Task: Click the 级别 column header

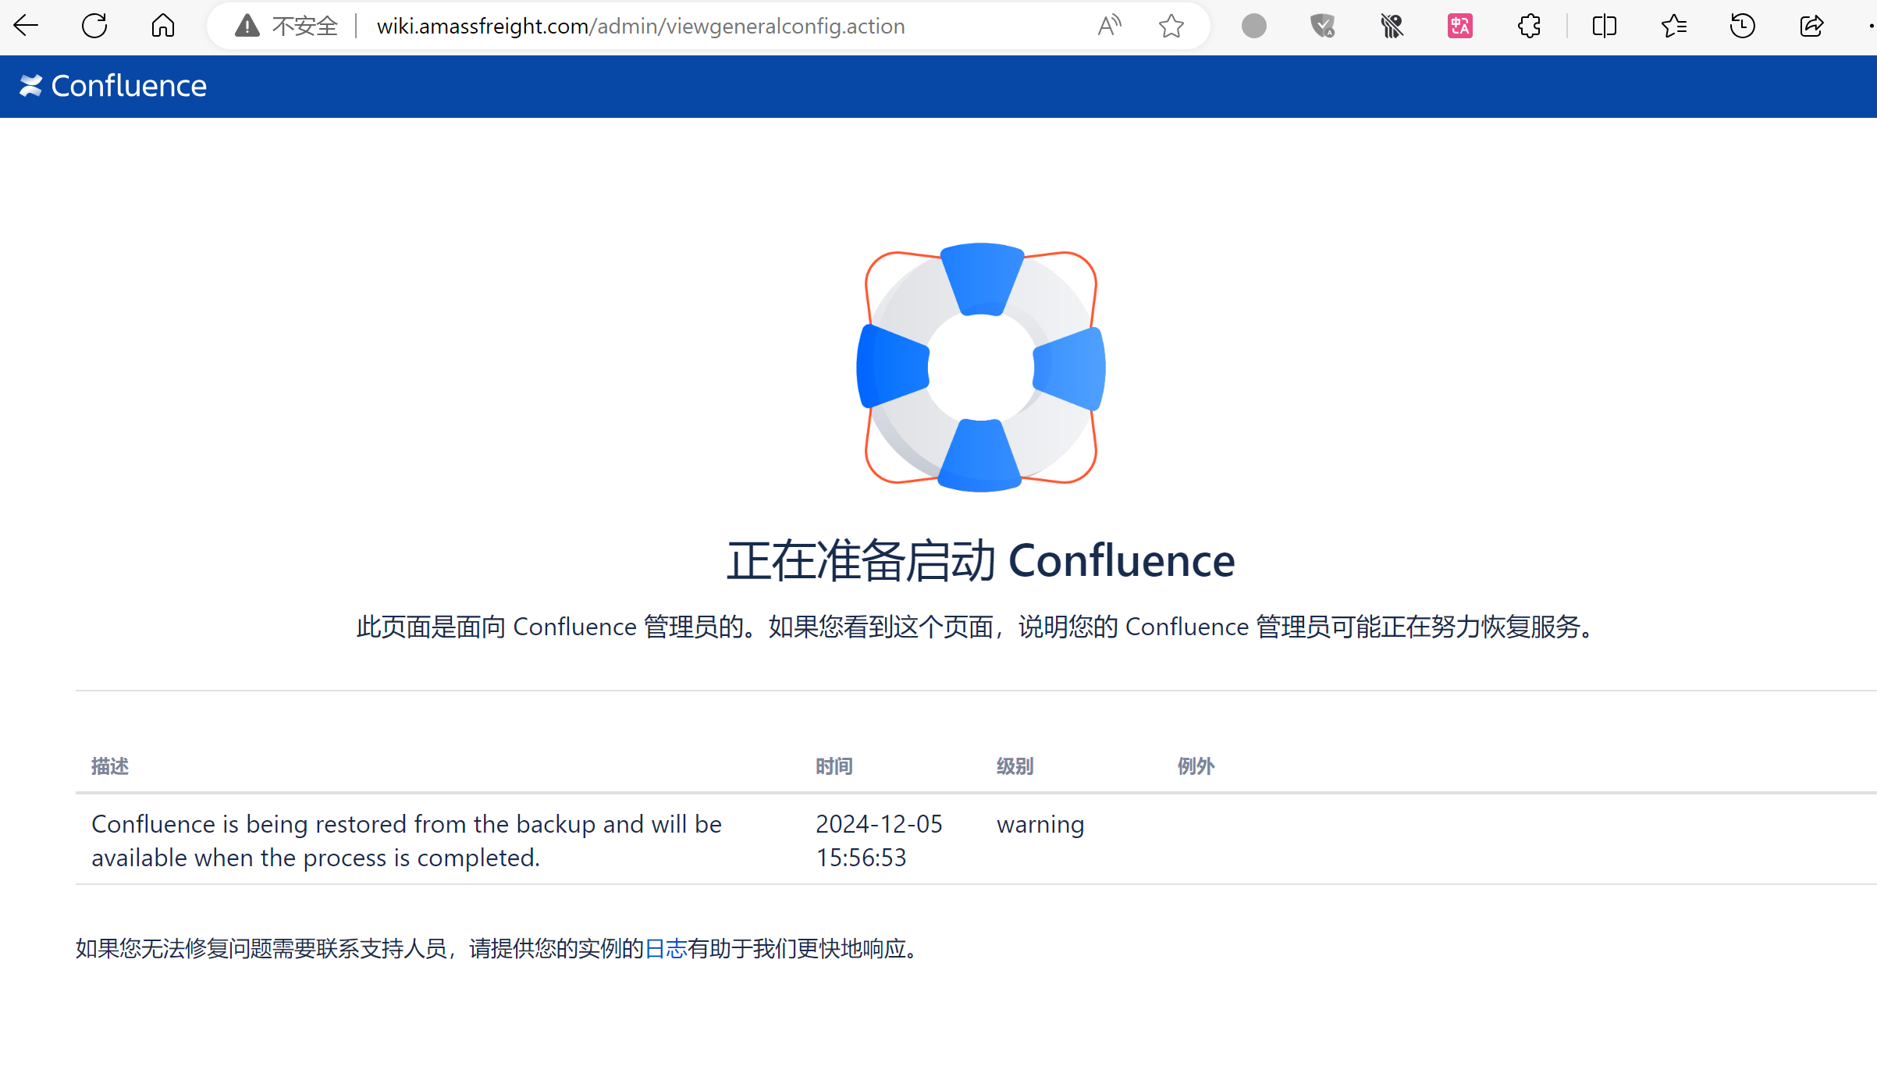Action: point(1015,766)
